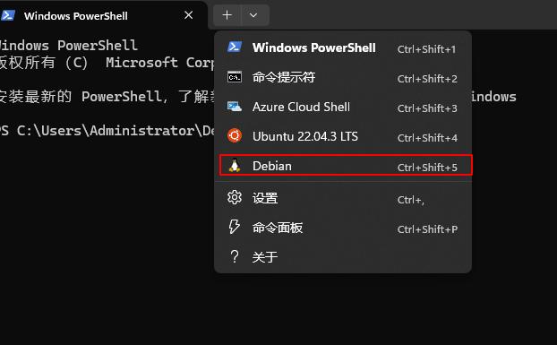Click the settings gear icon
The height and width of the screenshot is (345, 557).
(235, 197)
